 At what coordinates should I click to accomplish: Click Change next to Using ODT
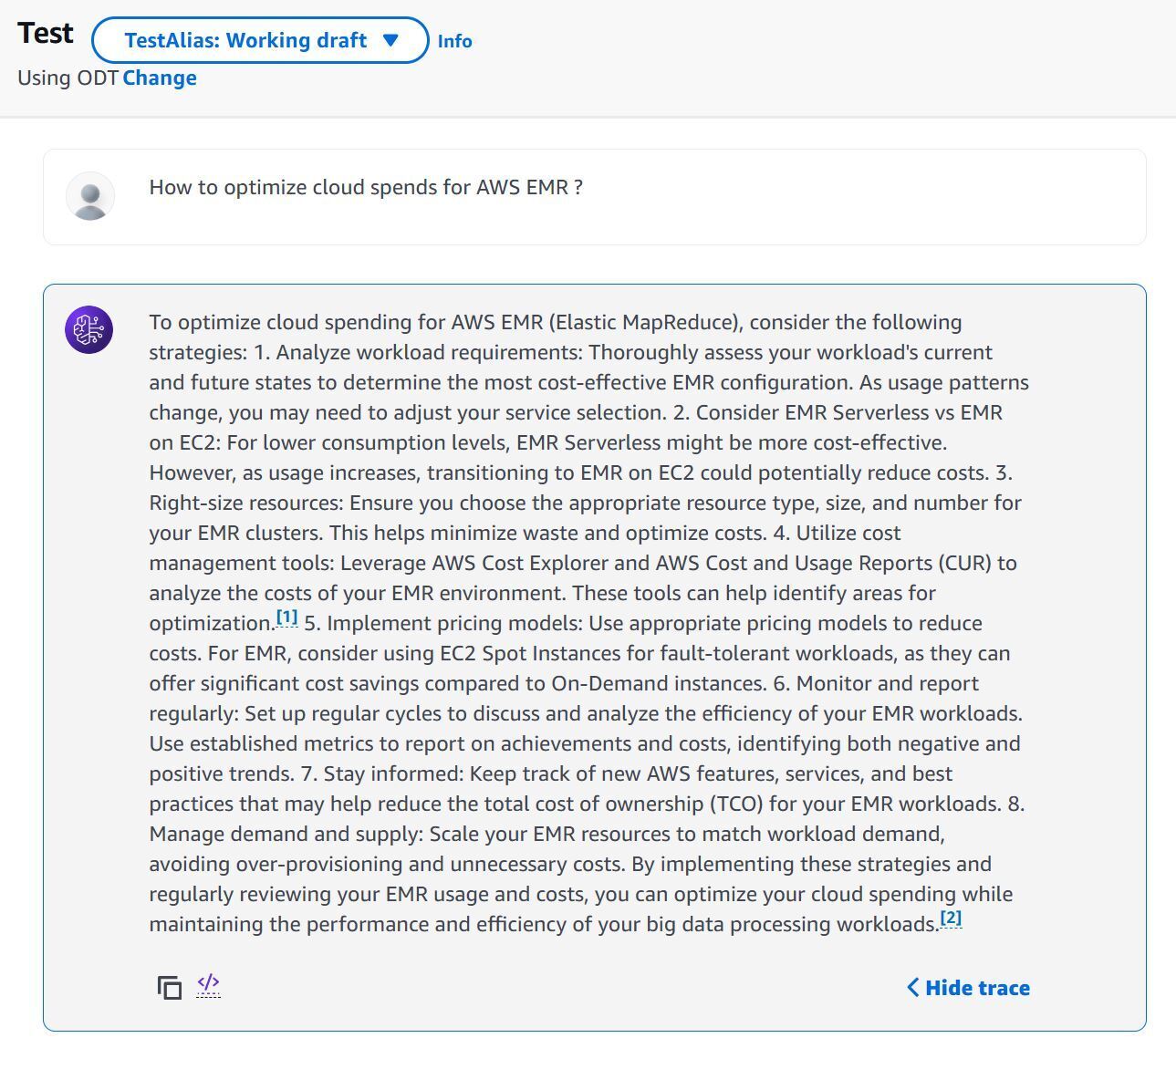click(160, 78)
